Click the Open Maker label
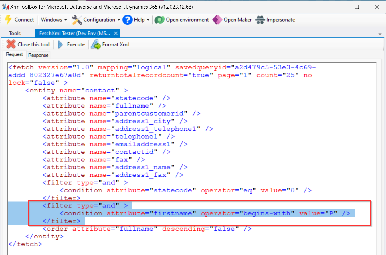Screen dimensions: 386x255 click(x=238, y=20)
